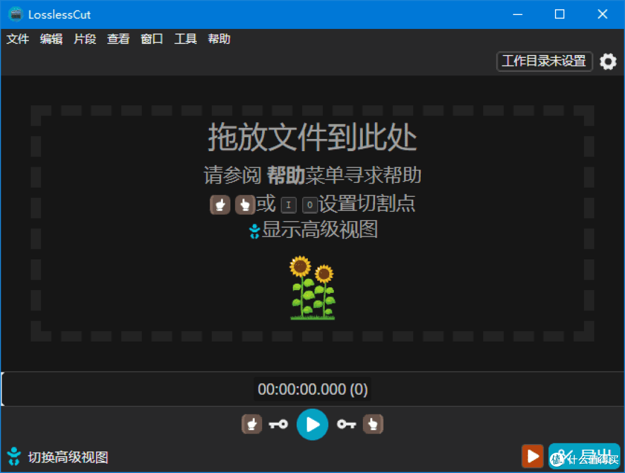Click the I key hint badge
625x473 pixels.
pos(289,205)
